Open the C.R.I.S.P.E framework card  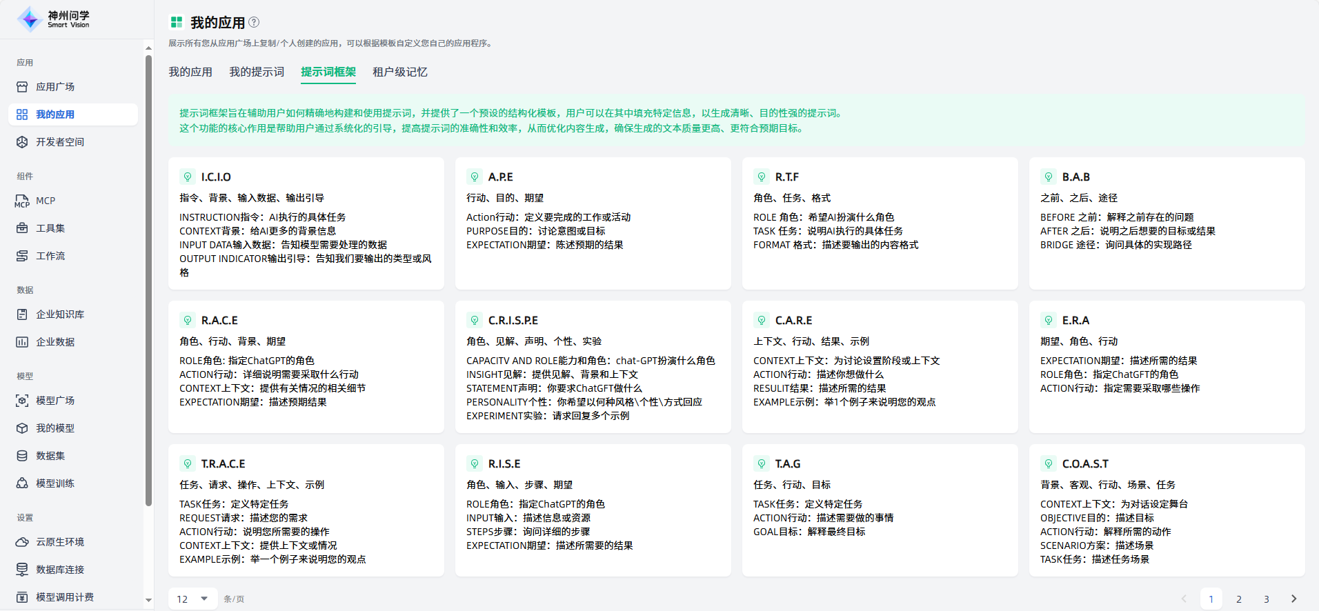[x=593, y=366]
